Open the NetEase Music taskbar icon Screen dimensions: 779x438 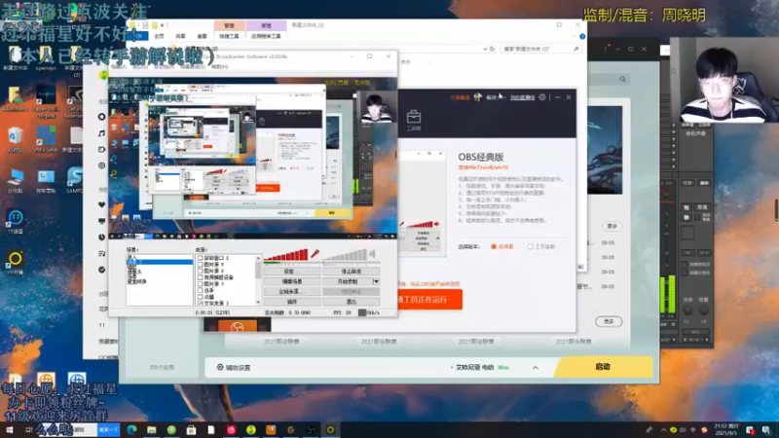(231, 430)
